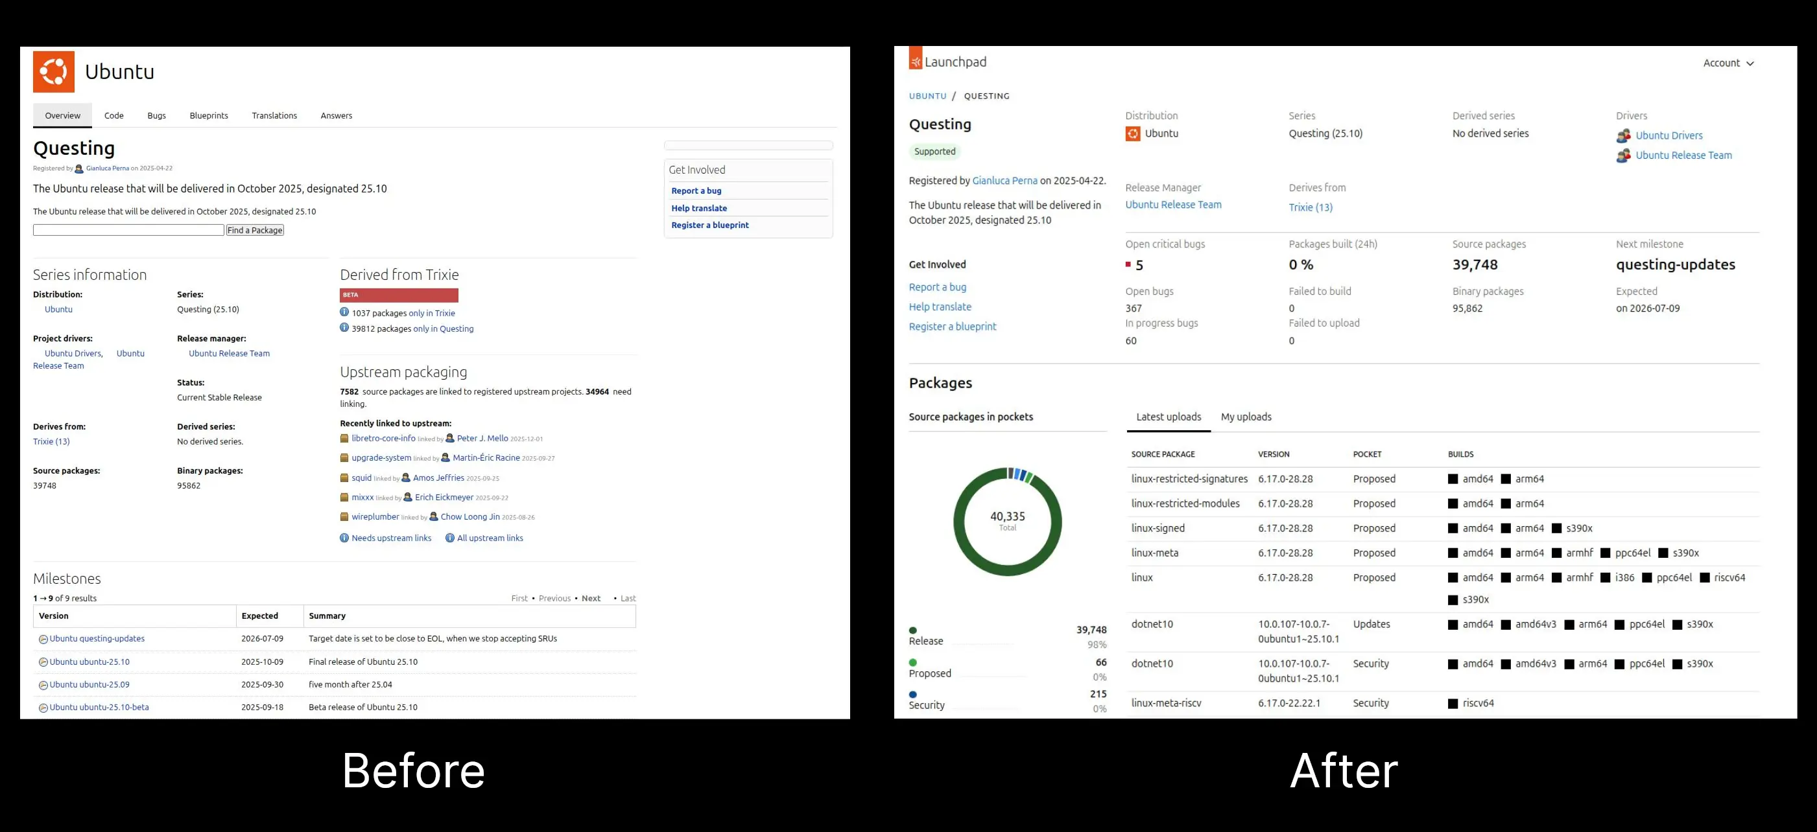
Task: Click Amos Jeffries's avatar beside squid
Action: (407, 479)
